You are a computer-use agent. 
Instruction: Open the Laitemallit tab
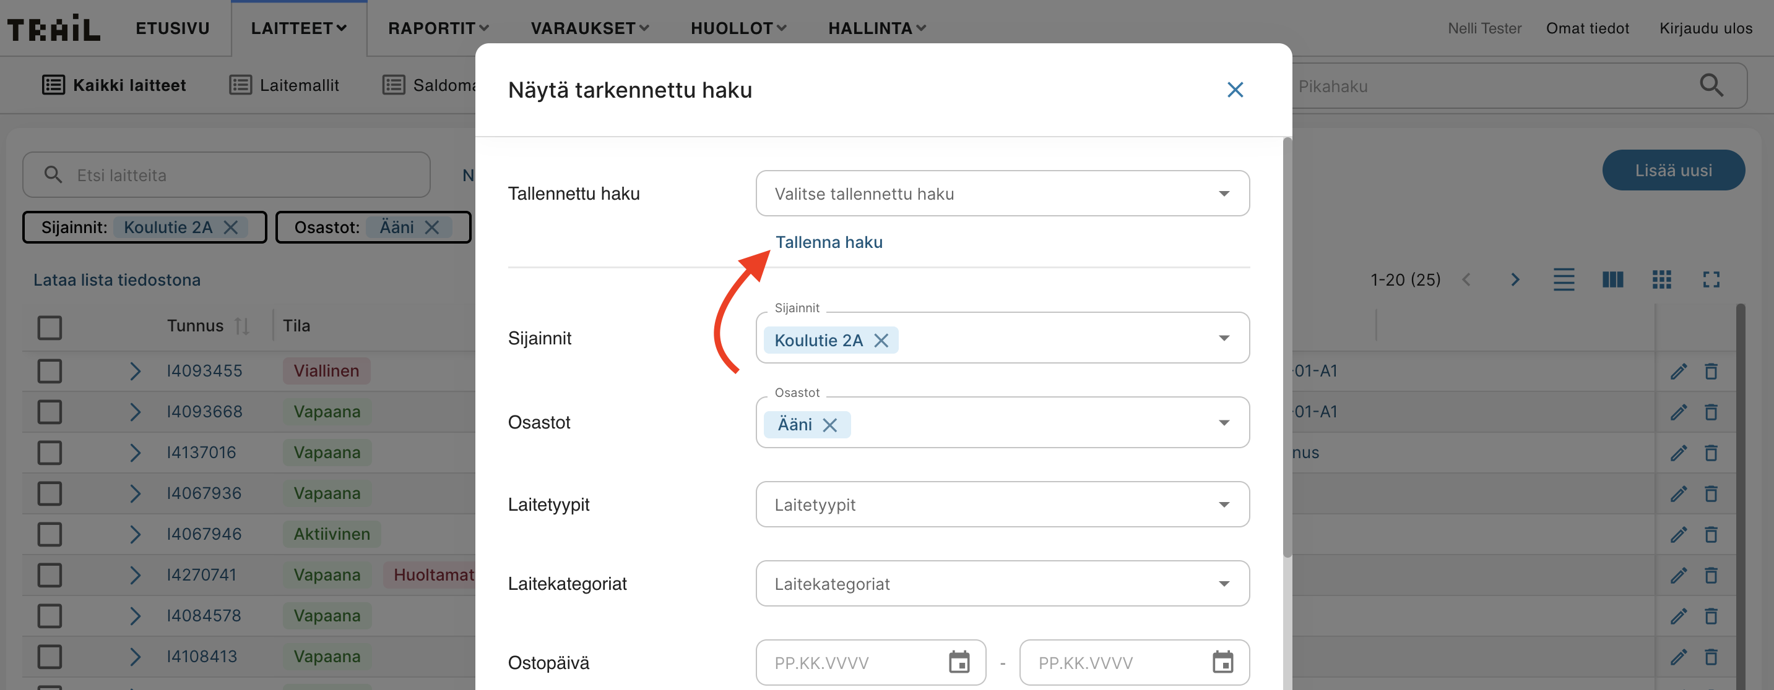[x=284, y=85]
